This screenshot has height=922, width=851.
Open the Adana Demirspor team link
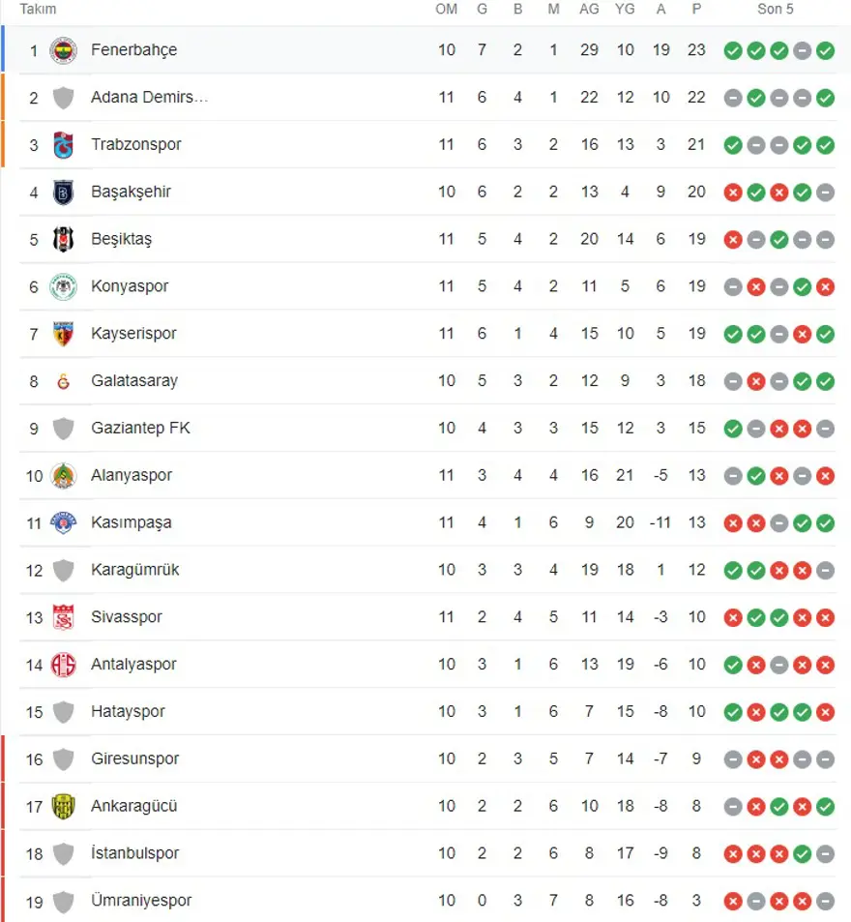pyautogui.click(x=149, y=98)
